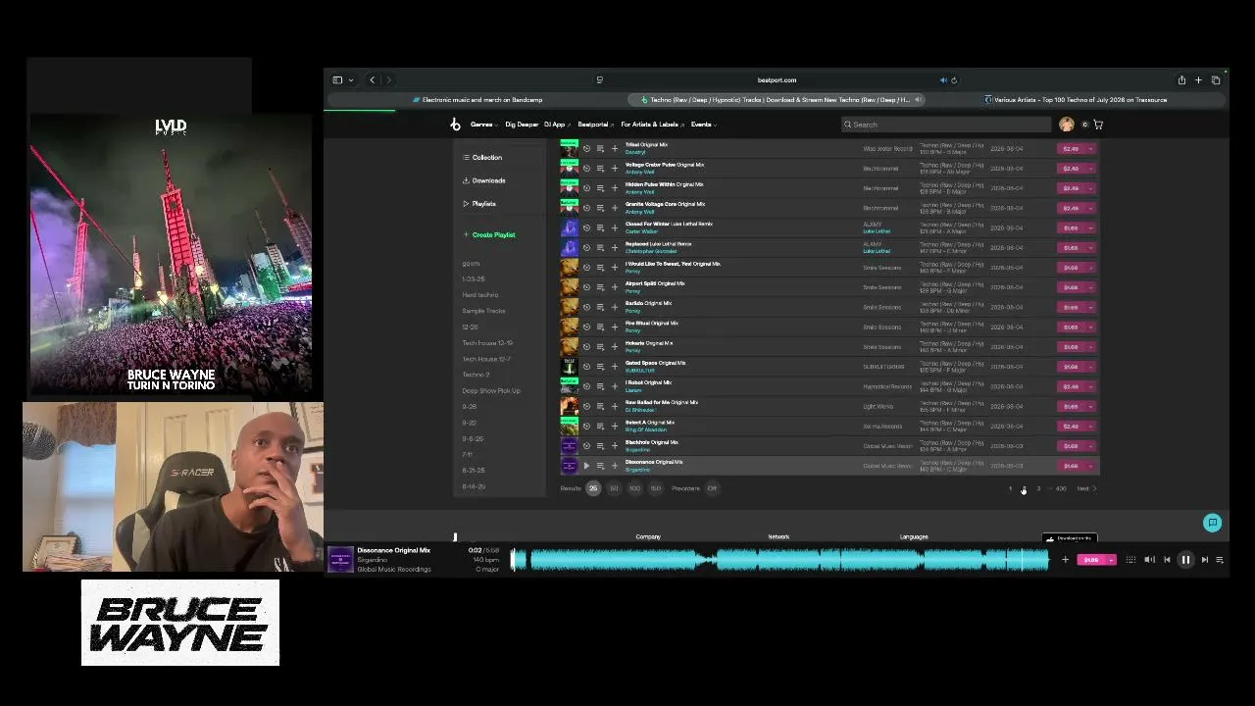Add player track to playlist with plus
1255x706 pixels.
tap(1065, 560)
